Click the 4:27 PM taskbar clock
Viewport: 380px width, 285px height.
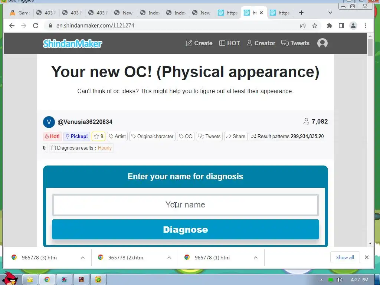360,280
